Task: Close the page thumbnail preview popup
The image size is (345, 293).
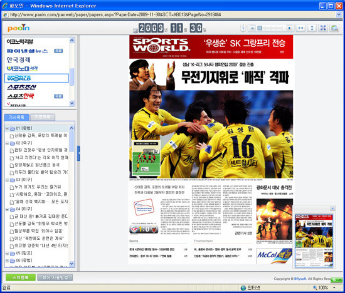Action: coord(332,208)
